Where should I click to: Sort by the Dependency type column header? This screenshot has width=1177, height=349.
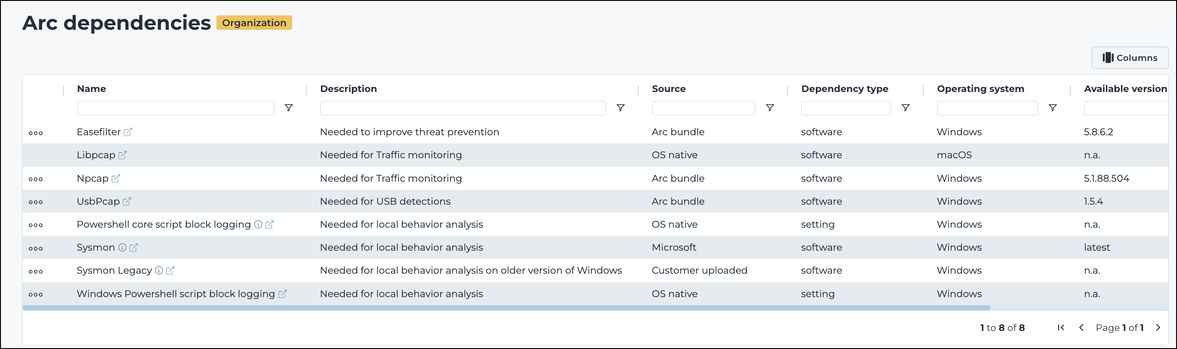(x=845, y=89)
